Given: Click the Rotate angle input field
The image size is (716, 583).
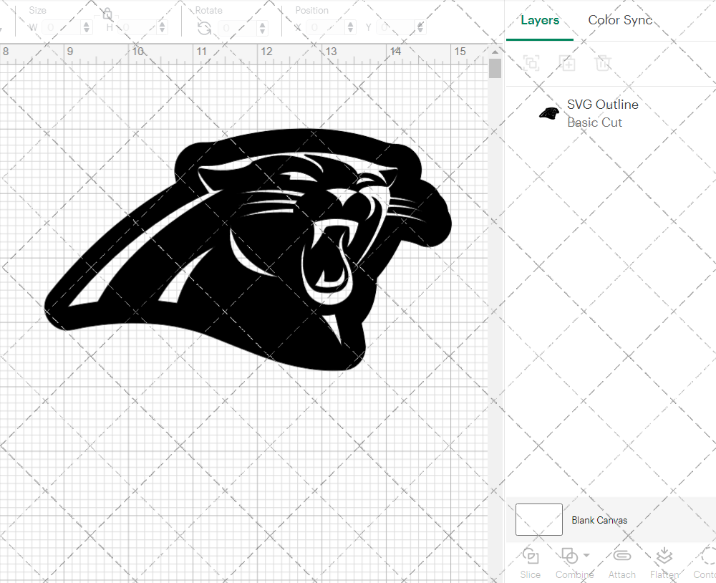Looking at the screenshot, I should click(238, 28).
